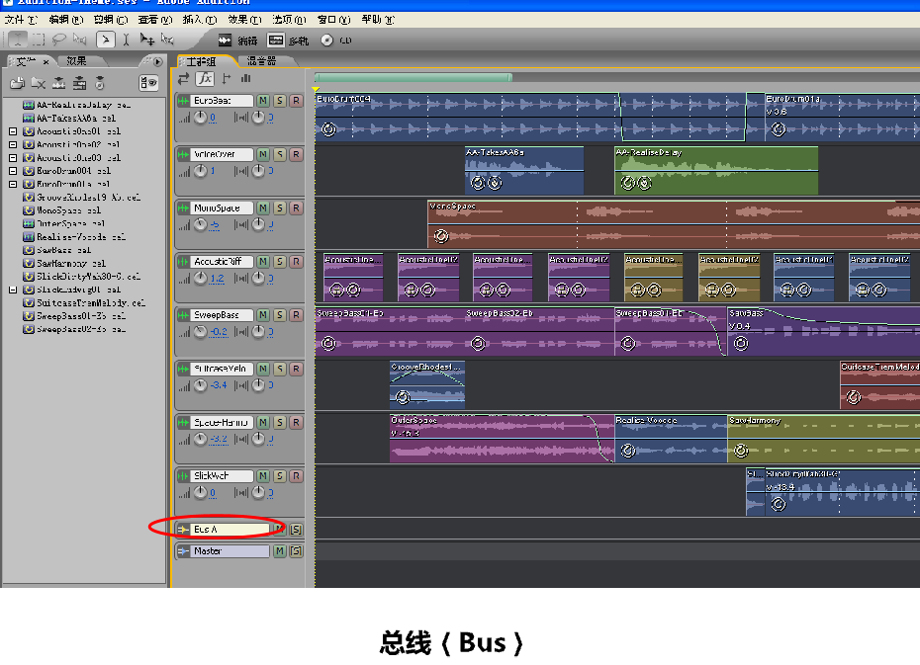The image size is (920, 665).
Task: Show Inputs/Outputs with the double-arrow icon
Action: [184, 78]
